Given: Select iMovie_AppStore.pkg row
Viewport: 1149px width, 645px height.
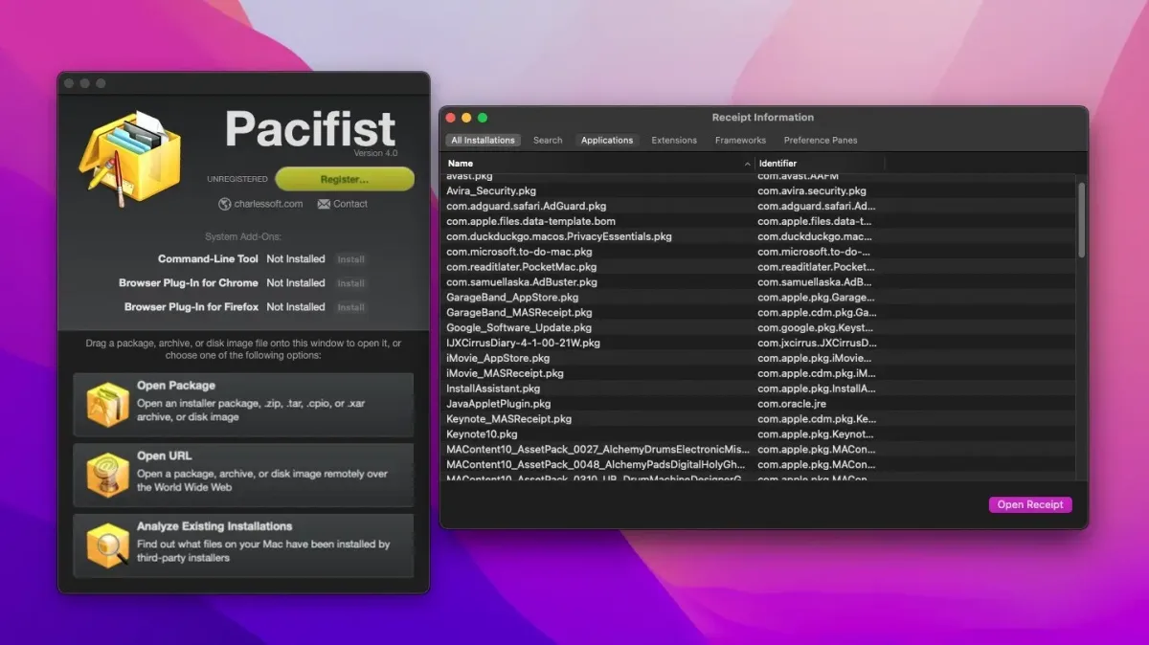Looking at the screenshot, I should tap(758, 358).
